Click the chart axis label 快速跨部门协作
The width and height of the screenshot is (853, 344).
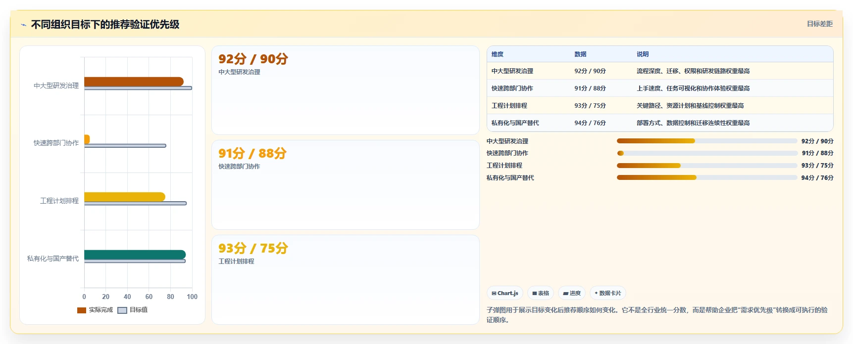pos(56,143)
